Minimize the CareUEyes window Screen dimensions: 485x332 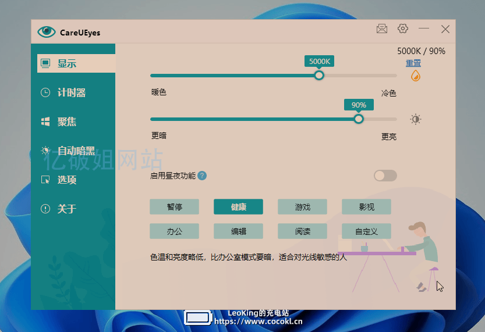(x=424, y=28)
